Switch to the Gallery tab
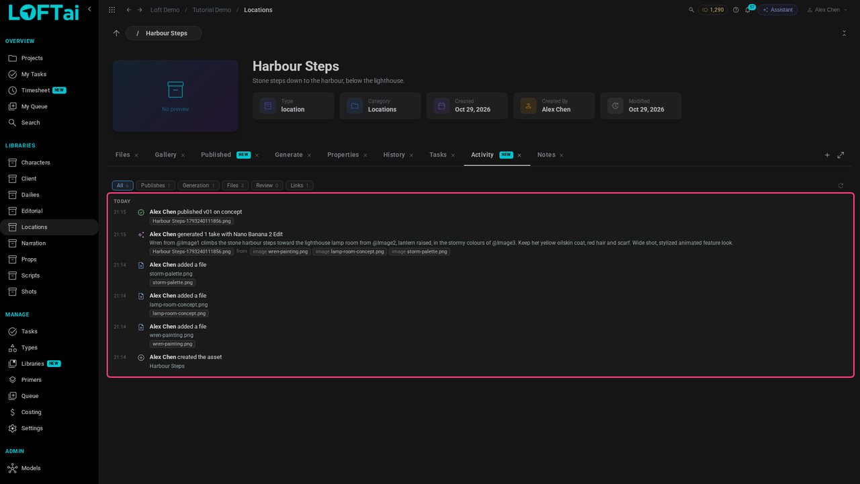Image resolution: width=860 pixels, height=484 pixels. [165, 155]
